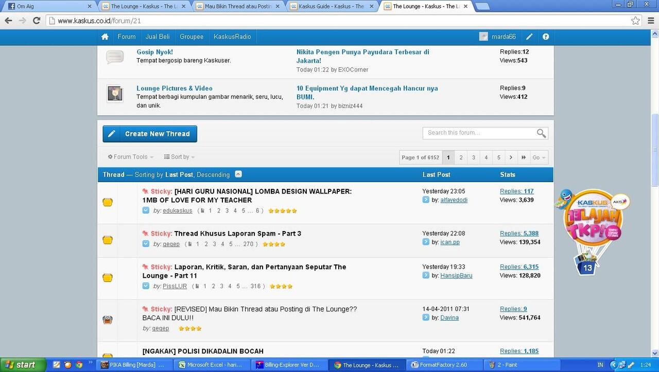Click Gosip Nyok forum speech bubble icon
659x372 pixels.
pyautogui.click(x=115, y=57)
